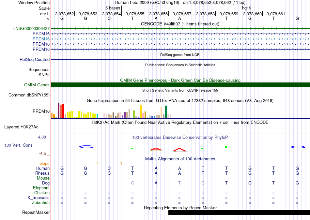Click the GTEx 'Gene Expression in 54 tissues' title

pos(180,100)
